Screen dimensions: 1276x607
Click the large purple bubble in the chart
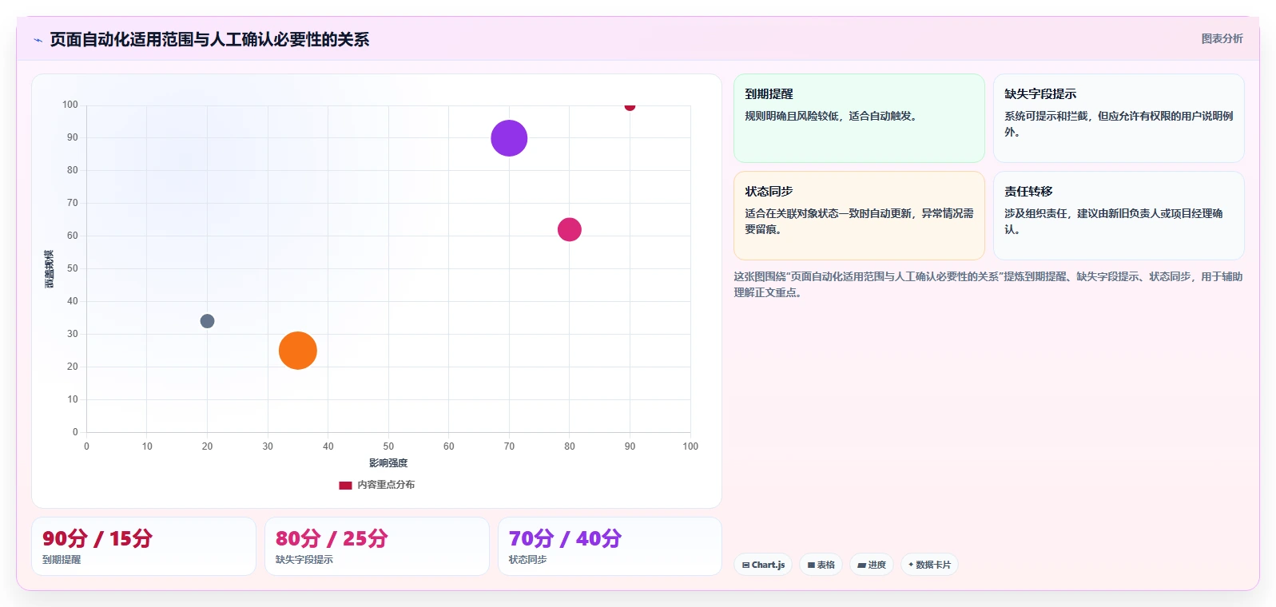tap(509, 138)
